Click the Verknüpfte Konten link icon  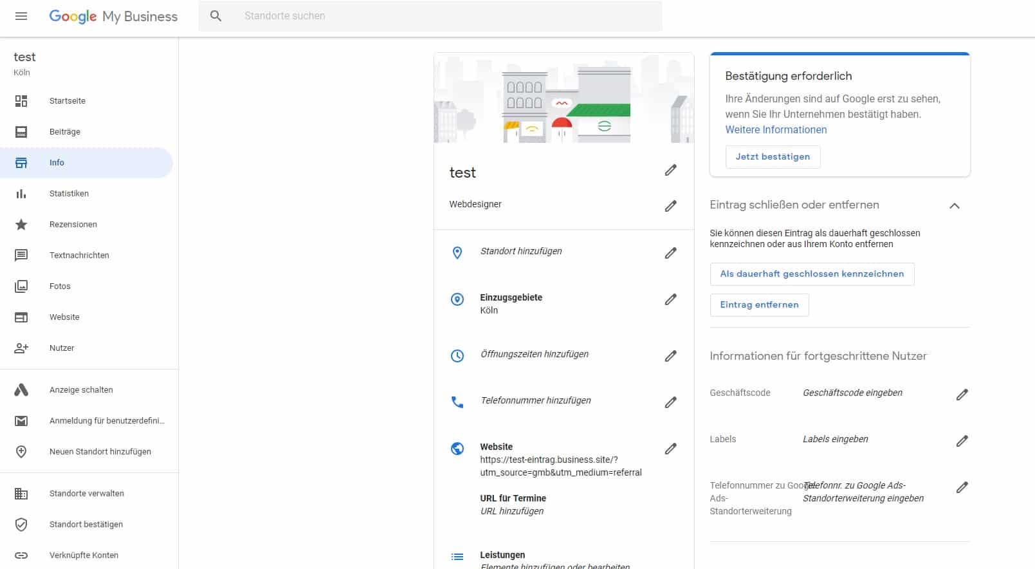tap(21, 555)
